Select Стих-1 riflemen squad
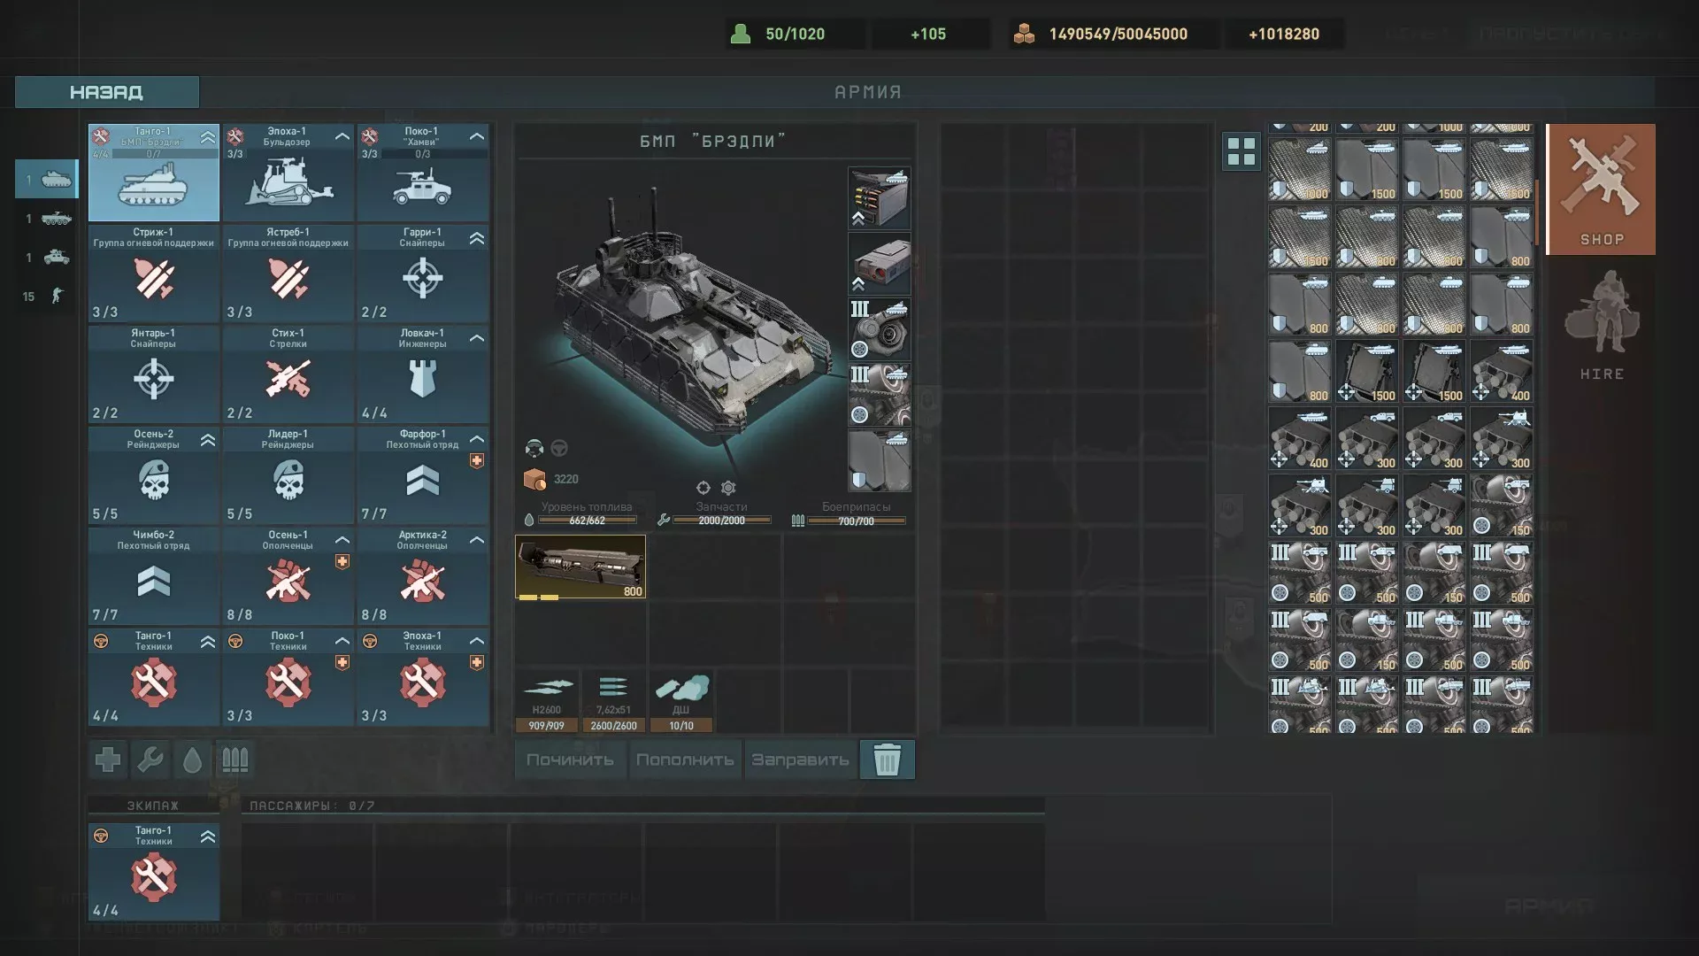This screenshot has width=1699, height=956. click(x=288, y=374)
